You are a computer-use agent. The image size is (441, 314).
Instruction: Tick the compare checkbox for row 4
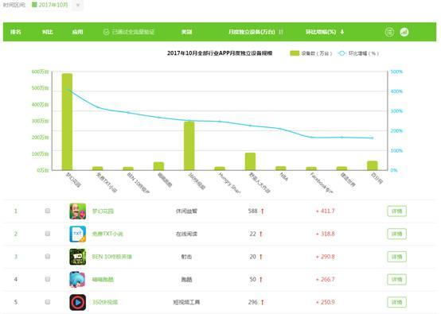click(48, 279)
